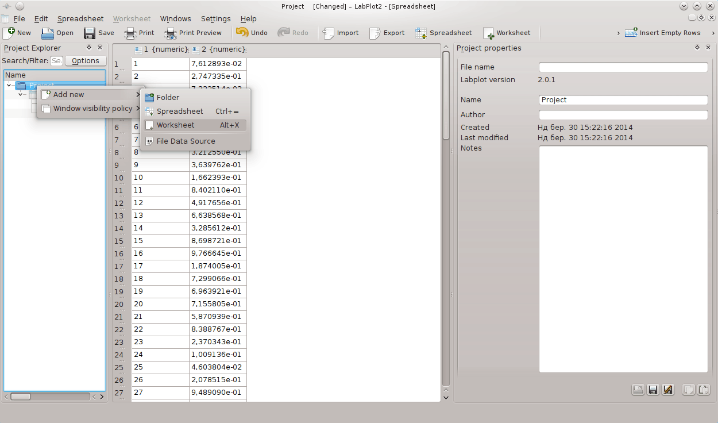Float the Project properties panel
Screen dimensions: 718x423
click(697, 48)
